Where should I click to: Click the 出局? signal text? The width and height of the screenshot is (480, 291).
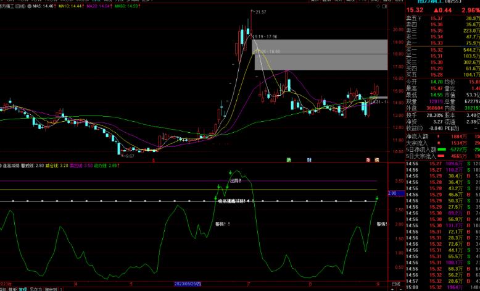[x=236, y=181]
